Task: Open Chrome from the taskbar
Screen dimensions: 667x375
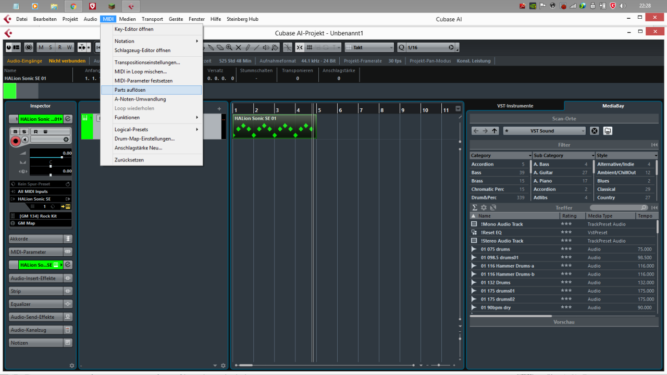Action: tap(73, 6)
